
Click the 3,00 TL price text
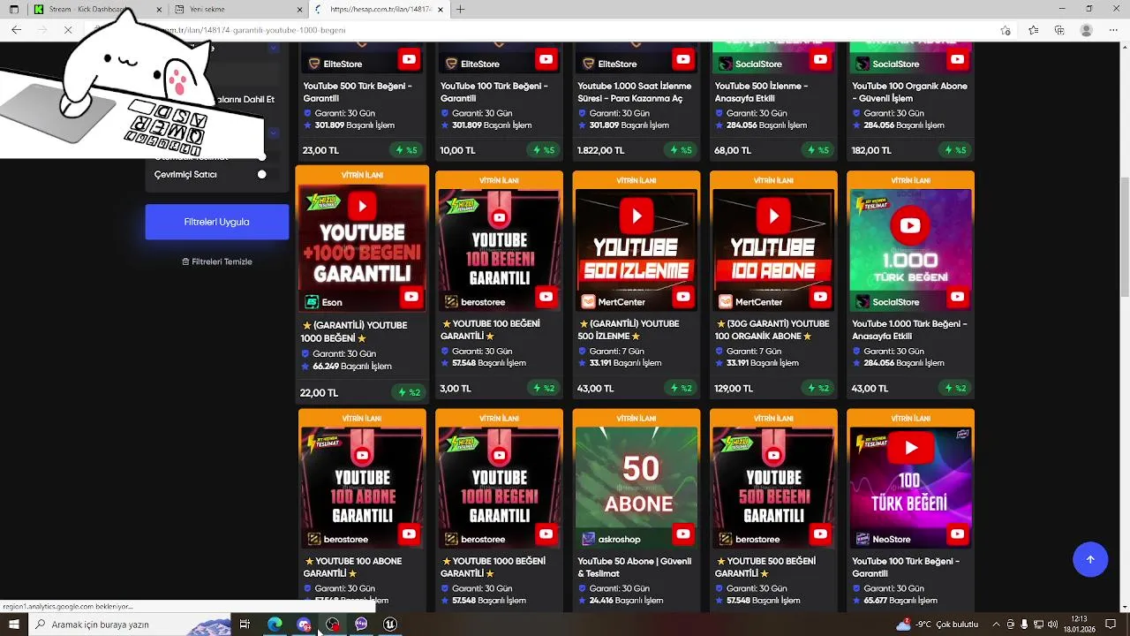(x=456, y=389)
